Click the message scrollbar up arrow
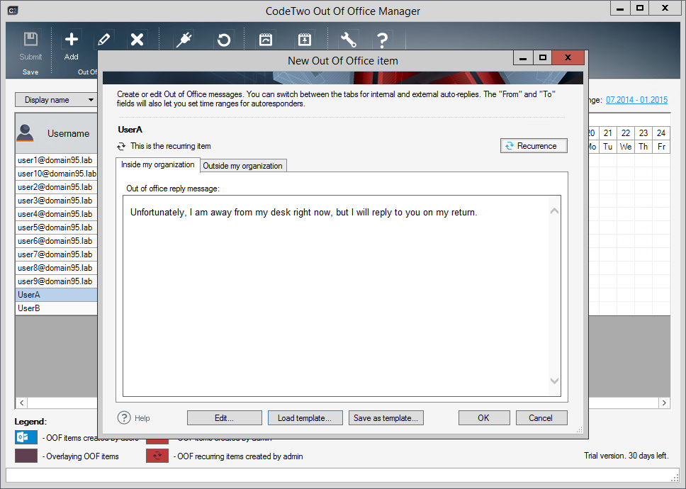The height and width of the screenshot is (489, 686). click(x=554, y=210)
